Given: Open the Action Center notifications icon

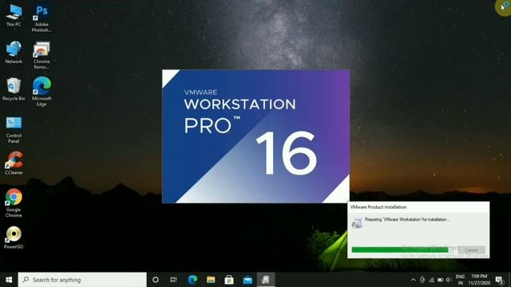Looking at the screenshot, I should 499,280.
